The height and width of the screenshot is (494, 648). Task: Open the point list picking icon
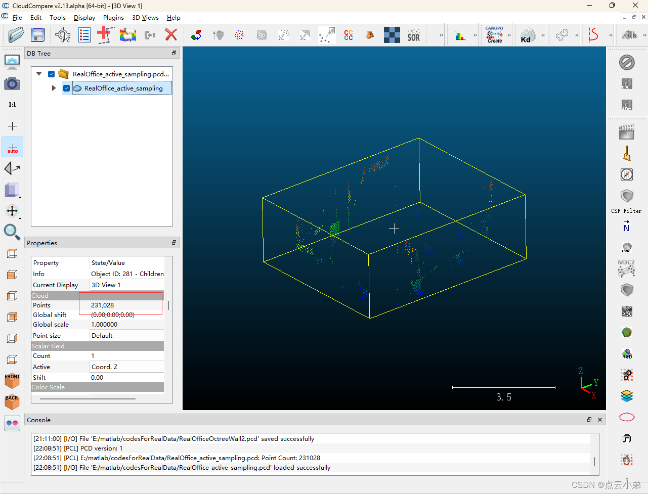coord(84,35)
